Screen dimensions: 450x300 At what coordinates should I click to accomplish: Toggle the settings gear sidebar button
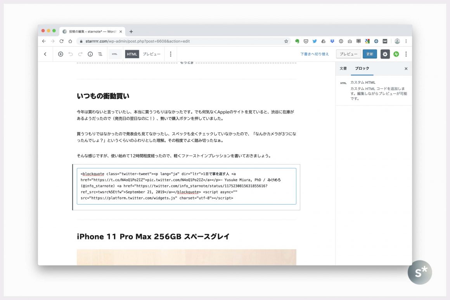pyautogui.click(x=385, y=54)
